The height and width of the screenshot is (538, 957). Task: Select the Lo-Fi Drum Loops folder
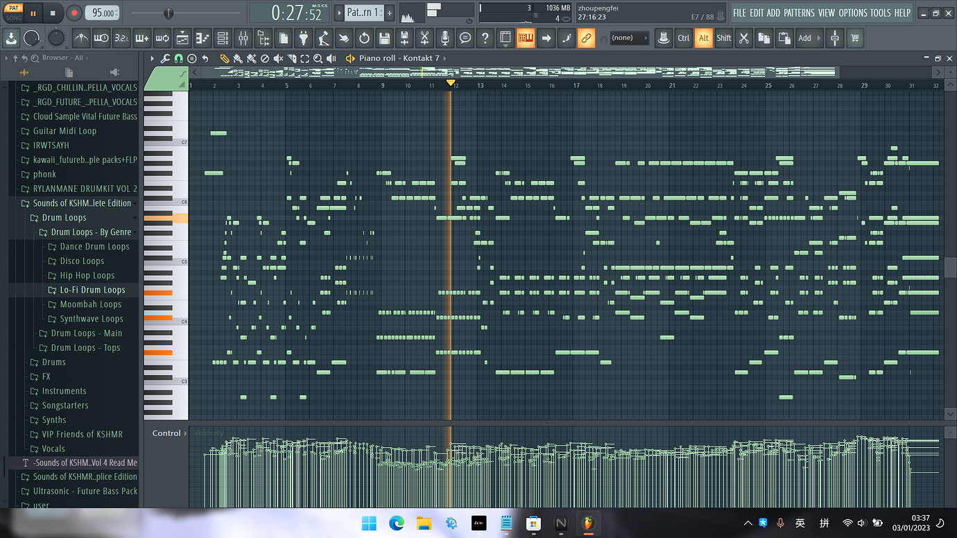[92, 290]
